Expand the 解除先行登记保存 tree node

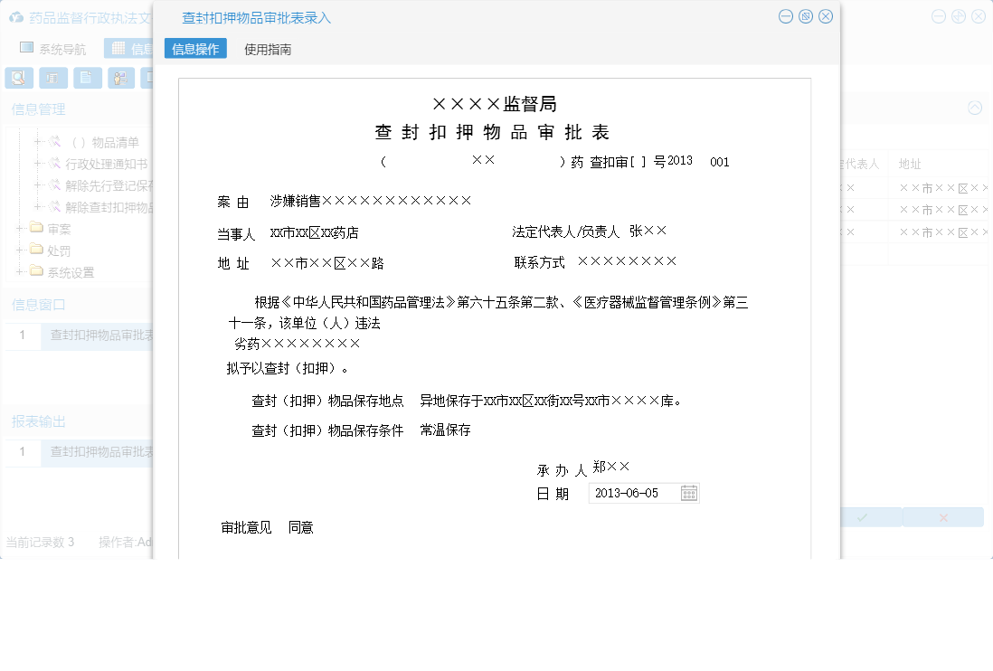click(37, 183)
